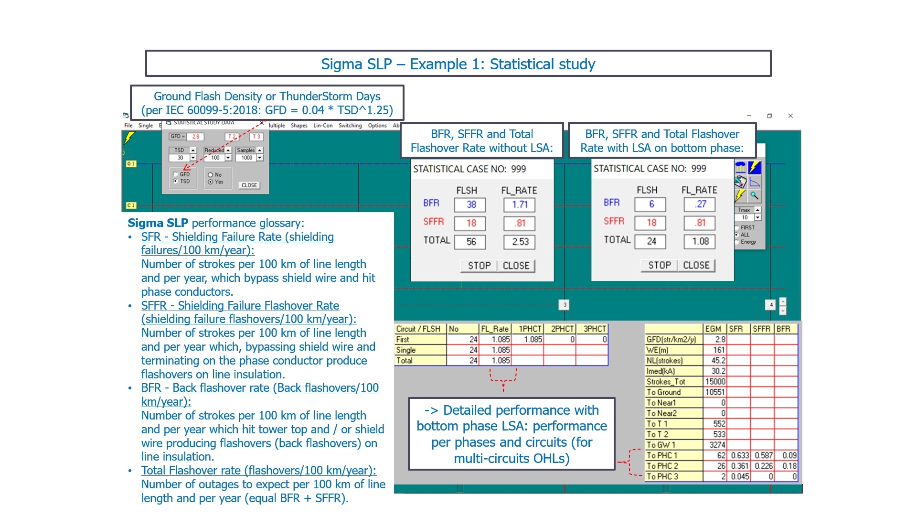Open the Switching menu
917x516 pixels.
click(350, 126)
